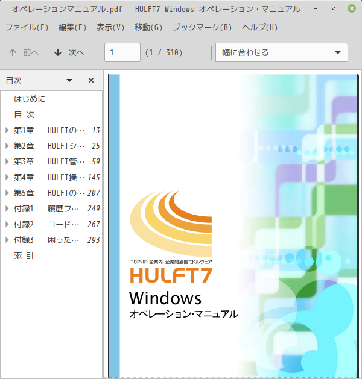Click the HULFT7 logo on the cover page
This screenshot has width=362, height=379.
[x=171, y=275]
